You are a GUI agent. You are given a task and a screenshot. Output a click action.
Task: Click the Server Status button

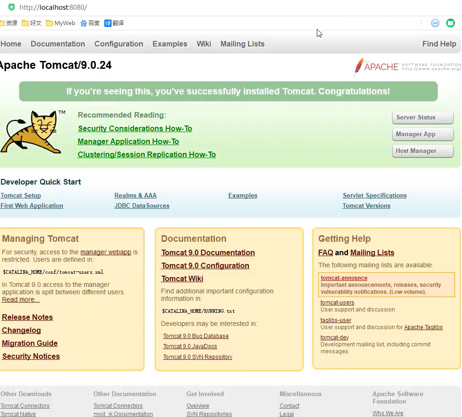tap(422, 117)
